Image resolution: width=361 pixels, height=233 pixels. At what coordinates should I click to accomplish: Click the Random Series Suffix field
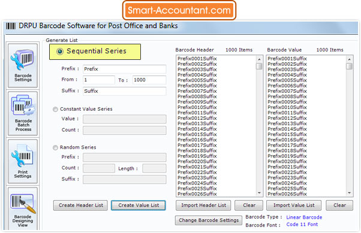(124, 179)
